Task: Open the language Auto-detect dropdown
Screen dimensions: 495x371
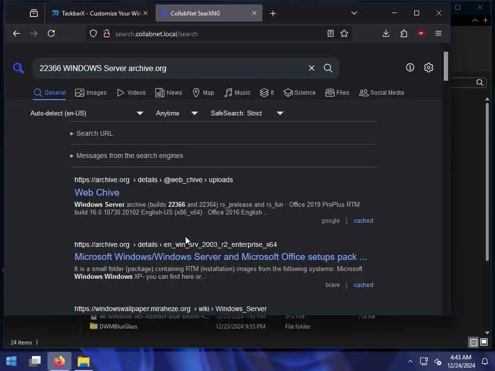Action: click(x=87, y=113)
